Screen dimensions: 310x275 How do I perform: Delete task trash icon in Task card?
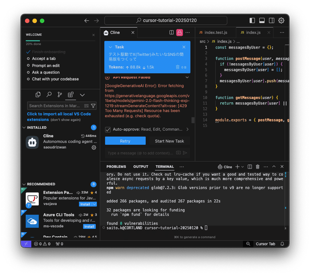pyautogui.click(x=177, y=67)
